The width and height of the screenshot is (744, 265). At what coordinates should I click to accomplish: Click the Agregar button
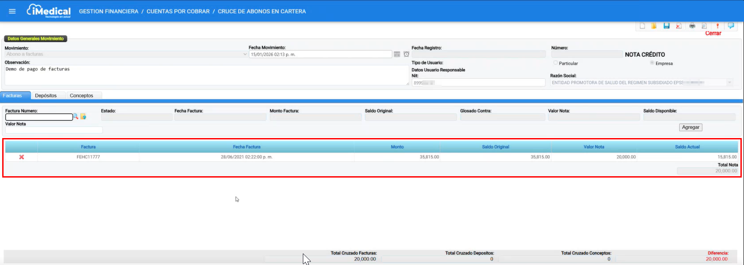(691, 127)
